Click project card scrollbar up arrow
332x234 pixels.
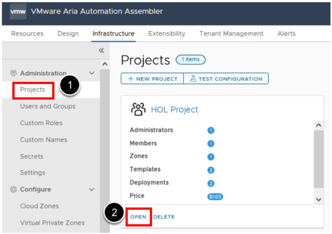pyautogui.click(x=319, y=125)
